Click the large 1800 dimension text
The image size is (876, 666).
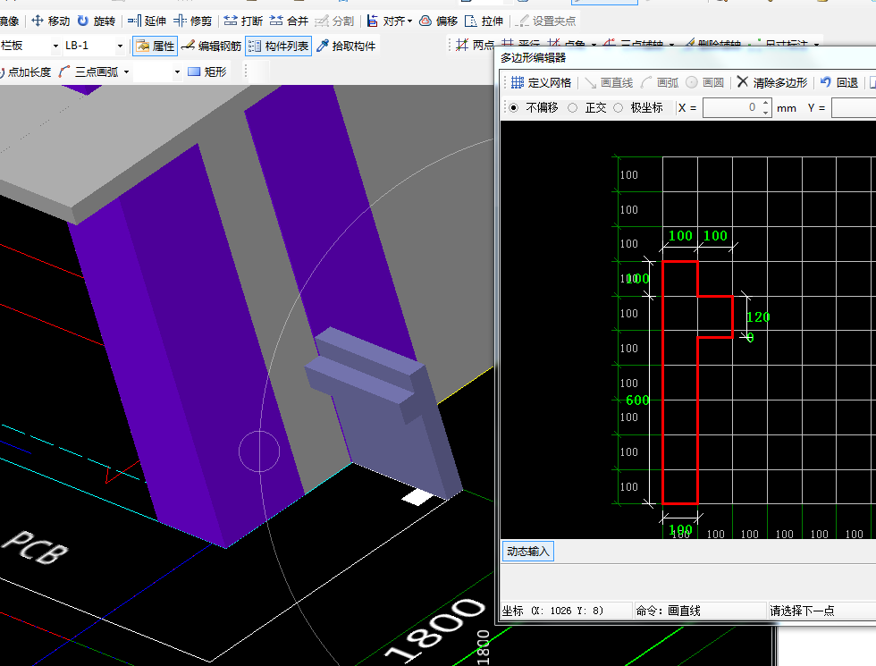pos(436,629)
